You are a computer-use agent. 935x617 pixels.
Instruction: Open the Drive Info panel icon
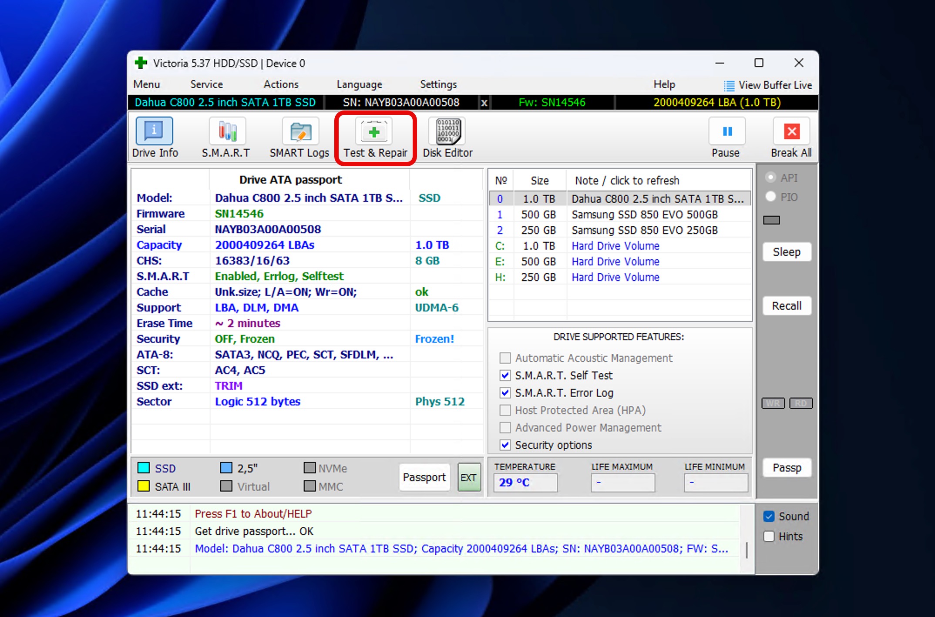point(154,131)
